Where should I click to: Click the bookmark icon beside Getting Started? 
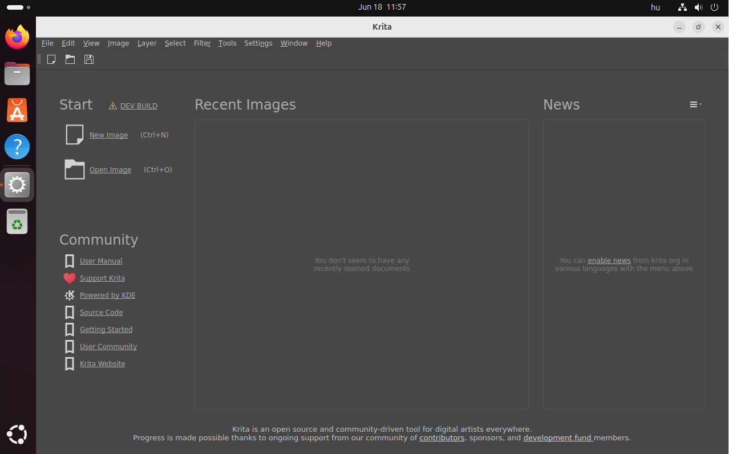(x=70, y=330)
